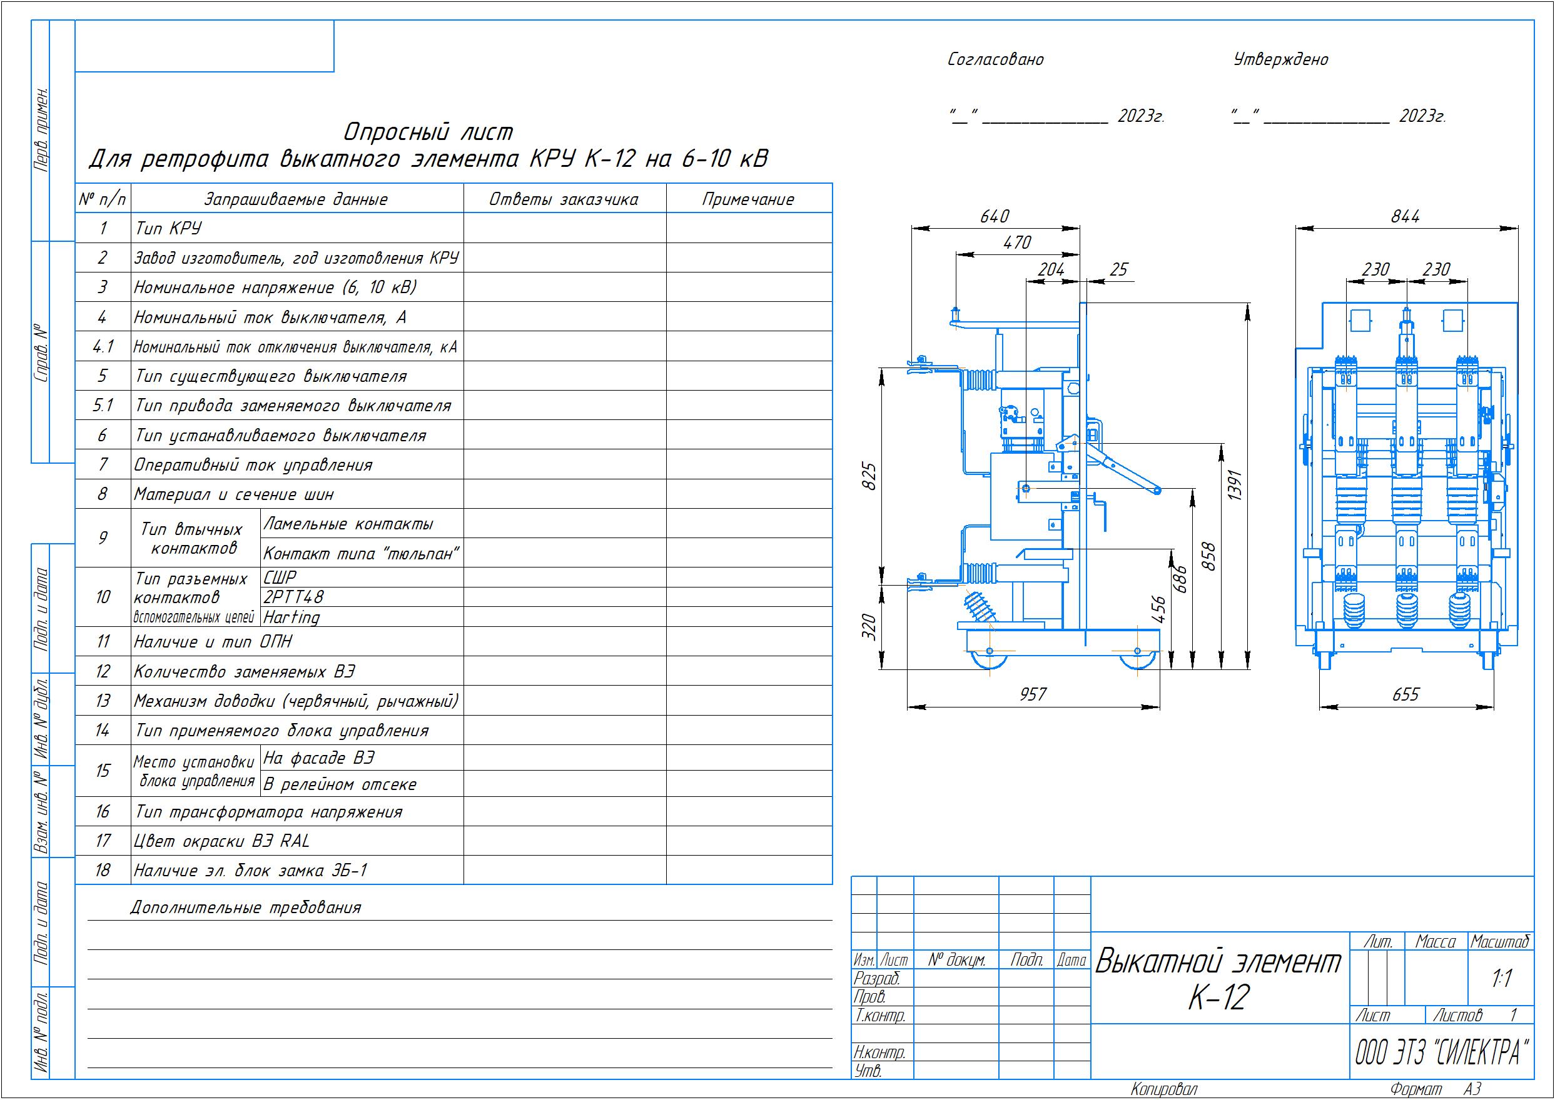This screenshot has width=1555, height=1100.
Task: Click 'Оперативный ток управления' row
Action: (453, 464)
